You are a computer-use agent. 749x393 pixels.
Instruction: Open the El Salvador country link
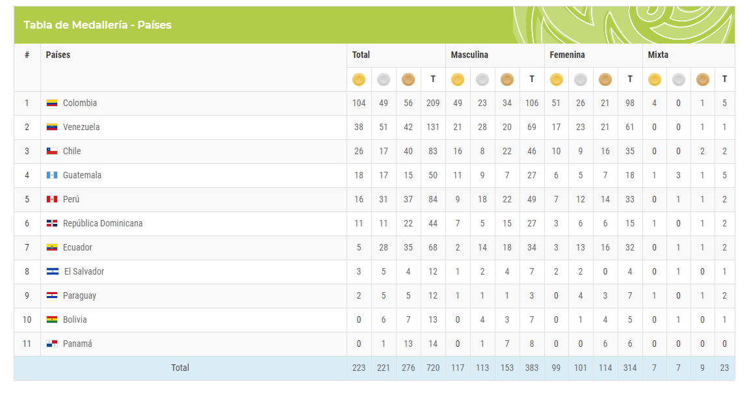point(84,271)
